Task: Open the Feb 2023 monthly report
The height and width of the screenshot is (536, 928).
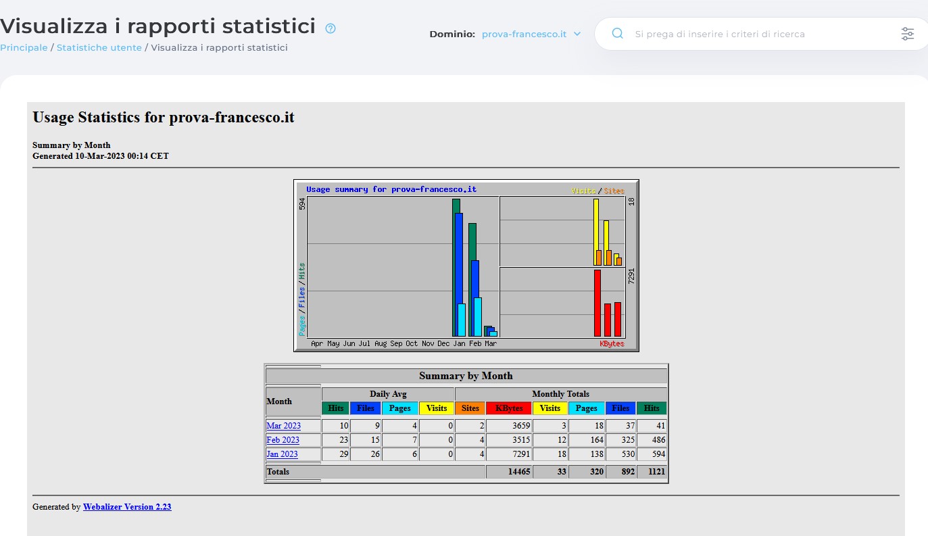Action: click(x=283, y=440)
